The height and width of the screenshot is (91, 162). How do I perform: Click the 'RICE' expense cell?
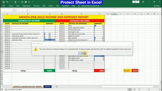(x=81, y=26)
